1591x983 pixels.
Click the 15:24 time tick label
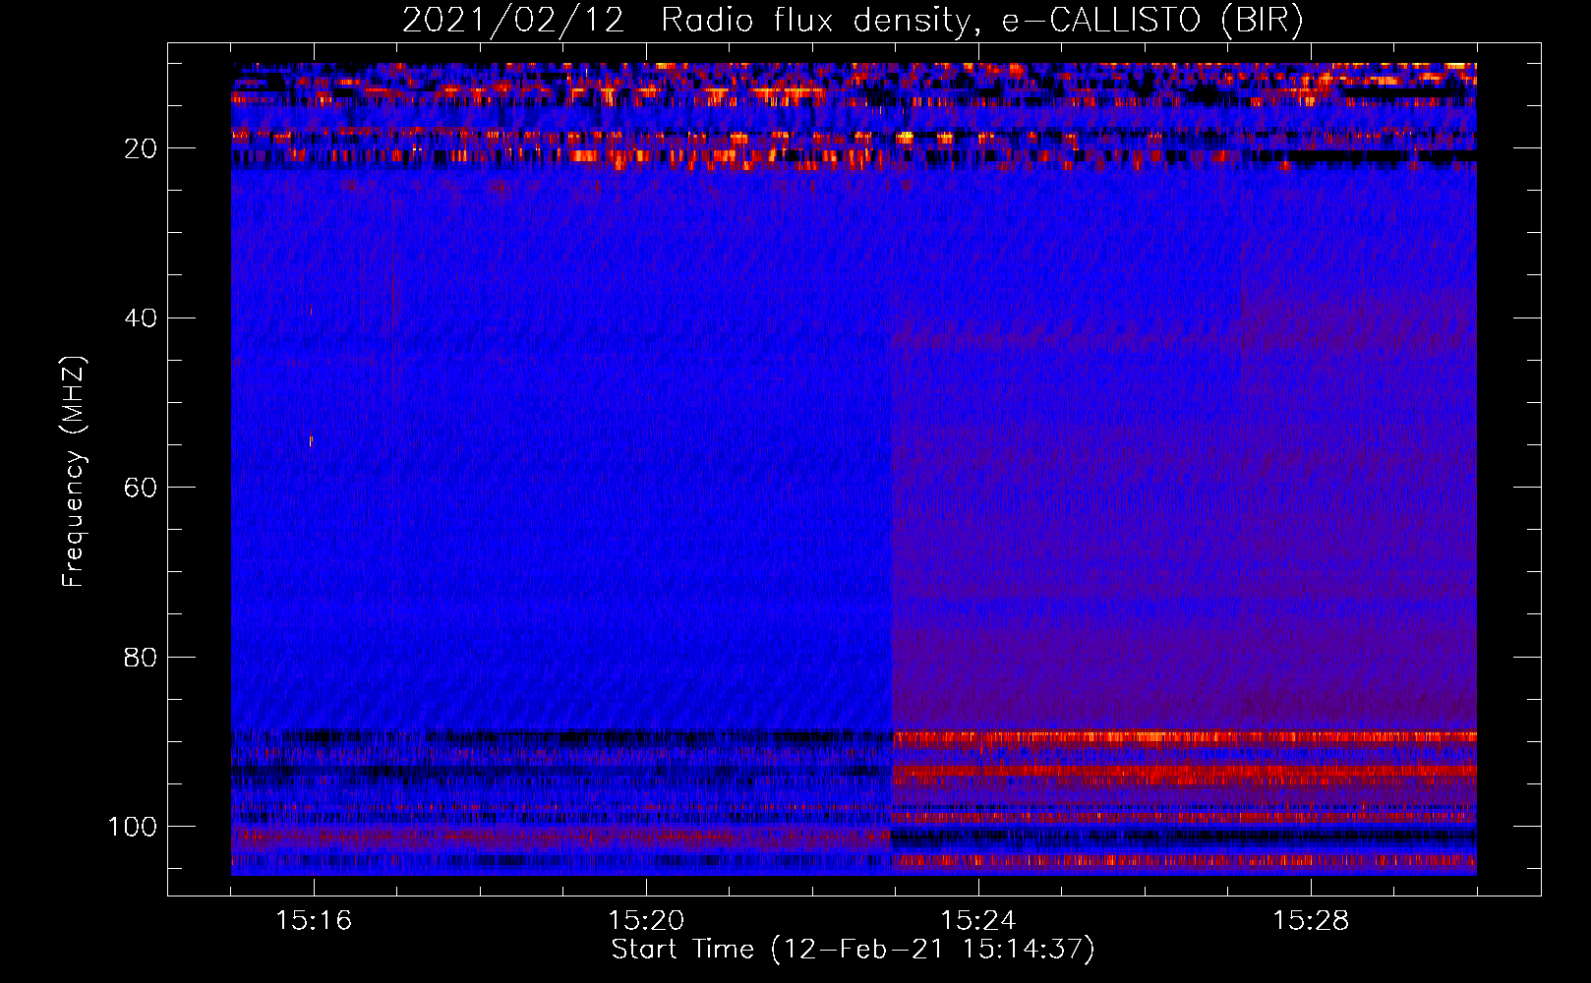[978, 921]
